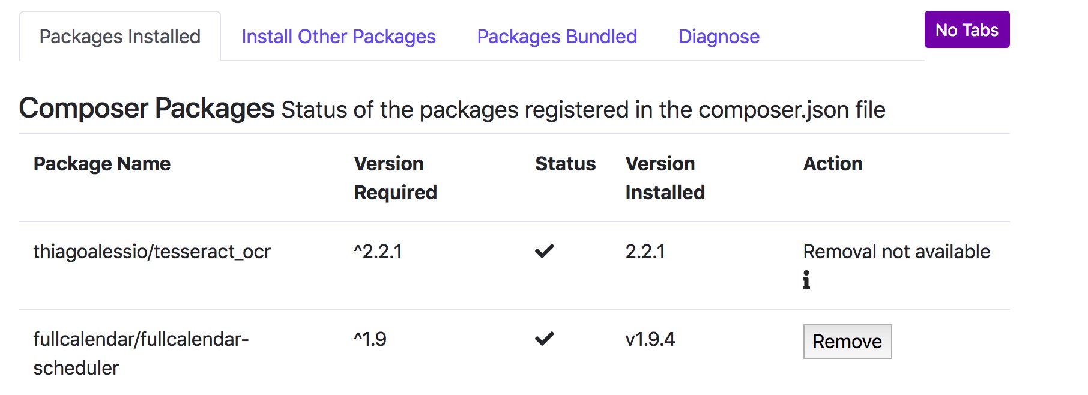Click the Removal not available text
1088x395 pixels.
[896, 252]
